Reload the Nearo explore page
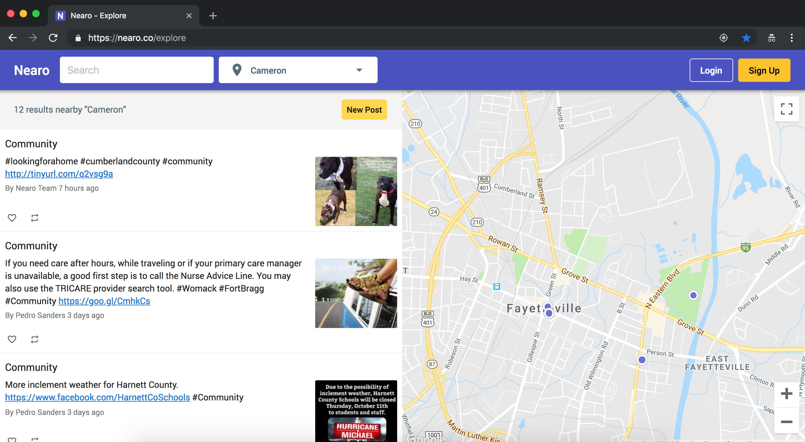 (x=53, y=38)
